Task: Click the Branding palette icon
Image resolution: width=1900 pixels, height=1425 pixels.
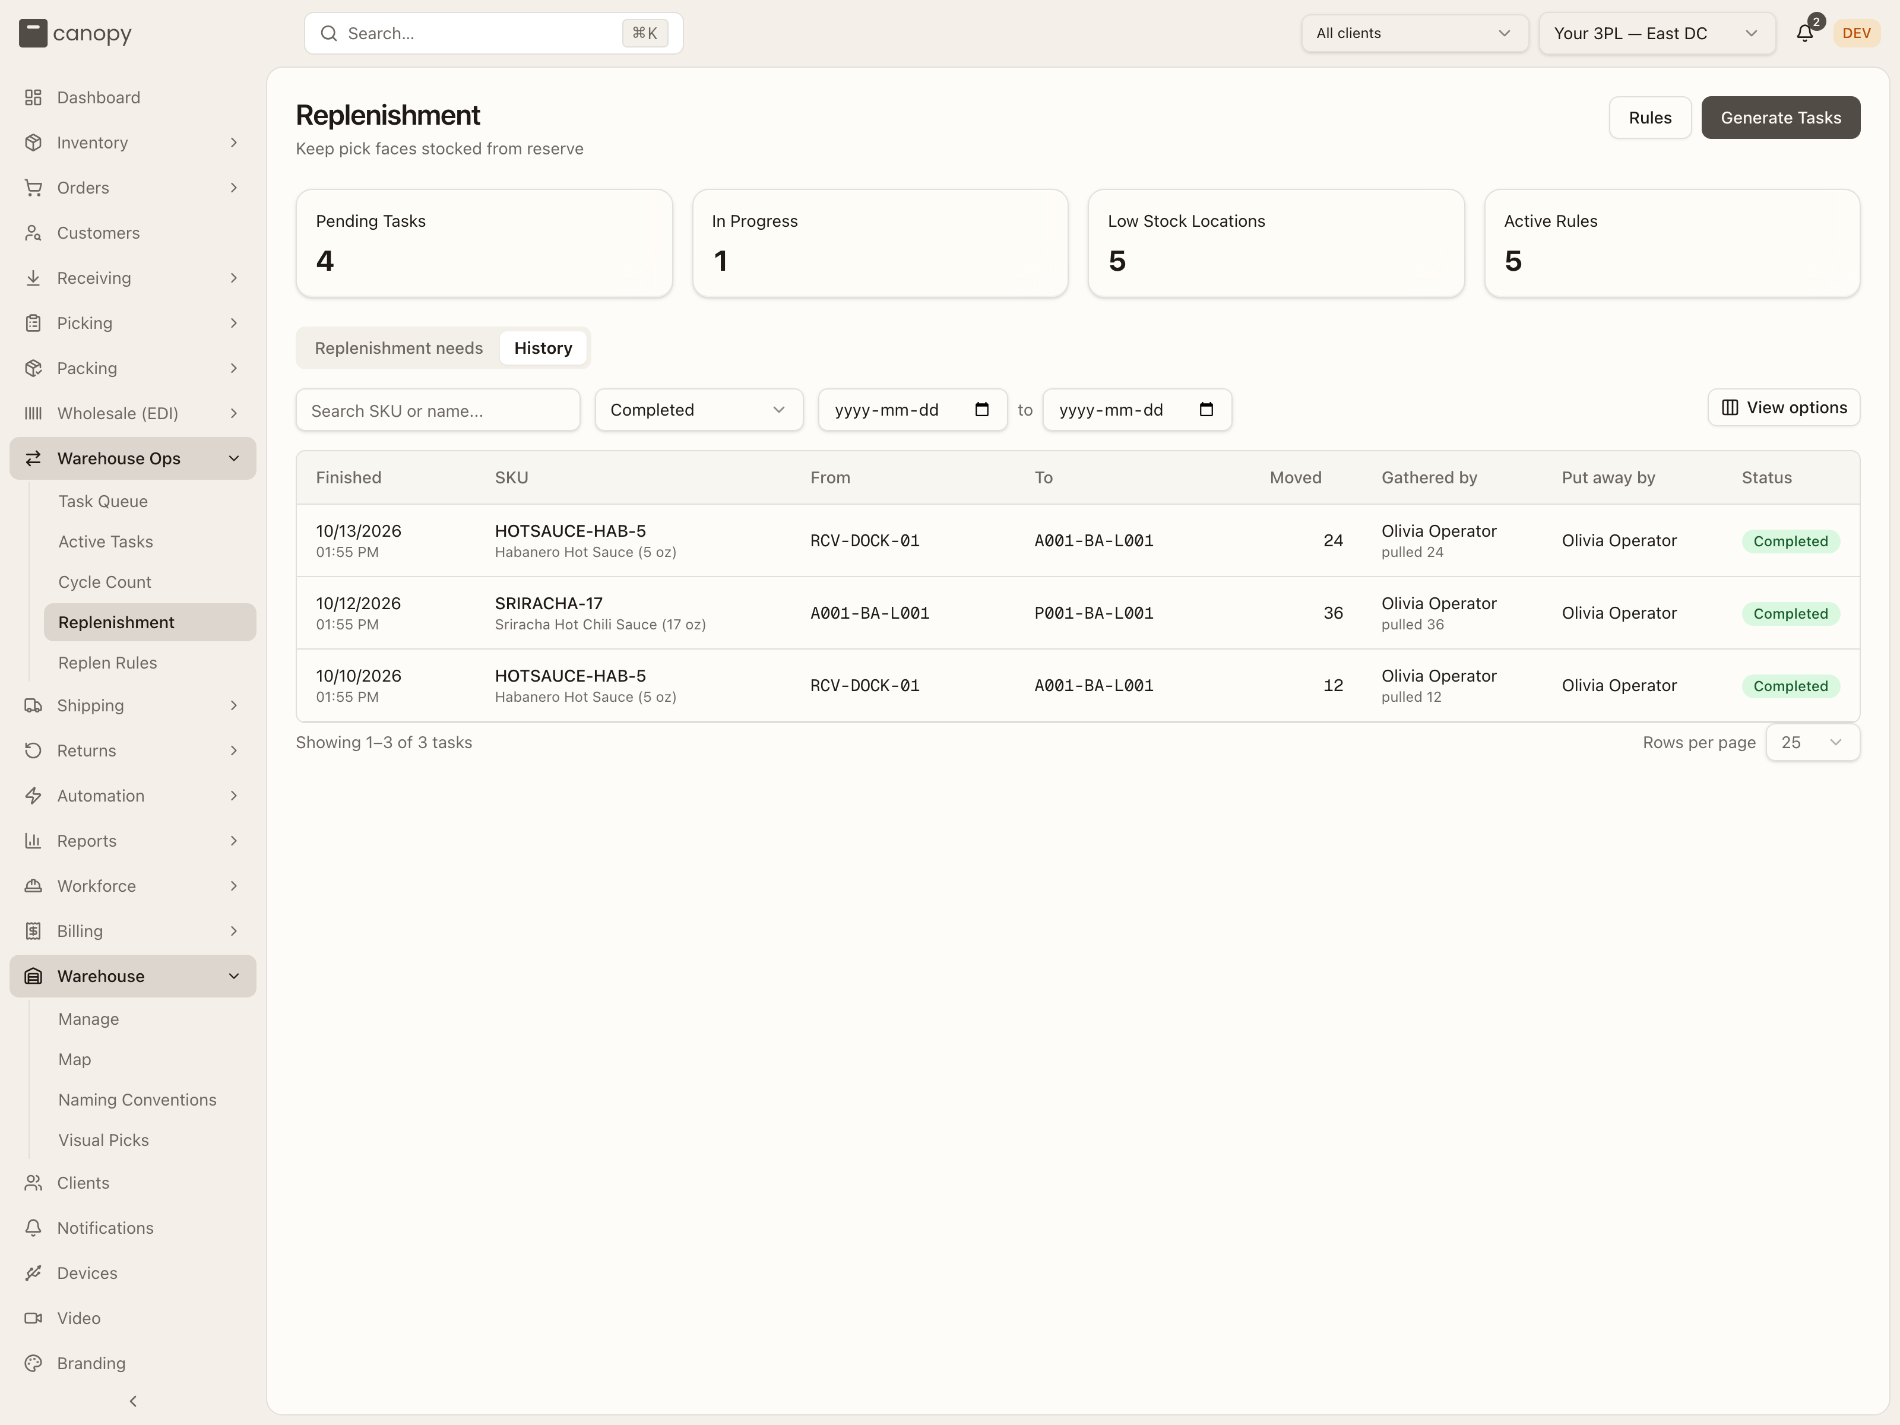Action: click(x=33, y=1363)
